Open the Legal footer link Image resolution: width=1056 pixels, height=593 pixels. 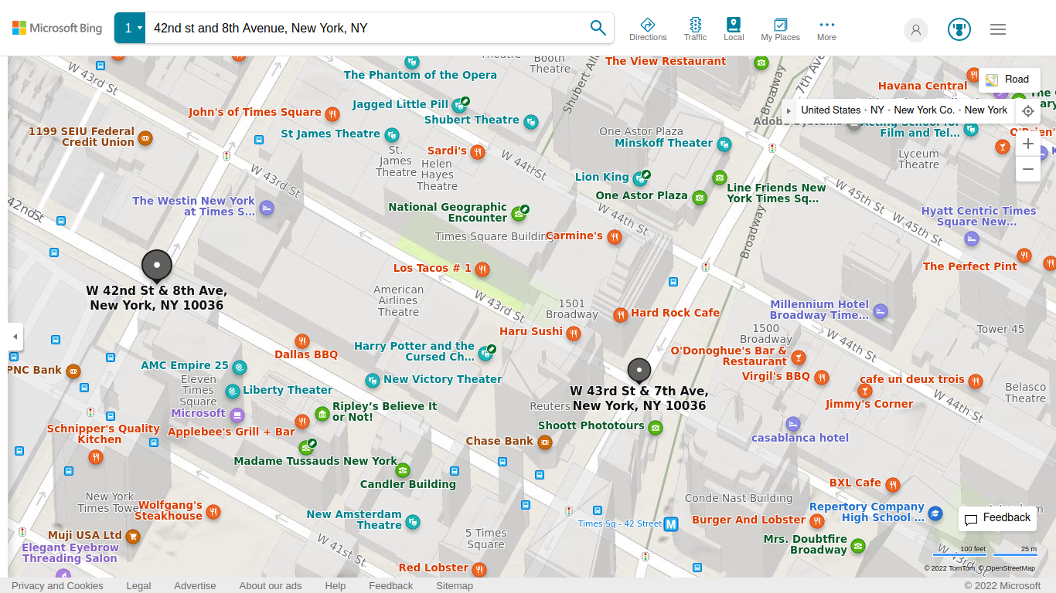pos(139,585)
